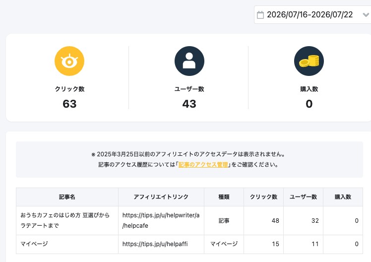This screenshot has width=371, height=262.
Task: Click the マイページ type cell
Action: pos(224,244)
